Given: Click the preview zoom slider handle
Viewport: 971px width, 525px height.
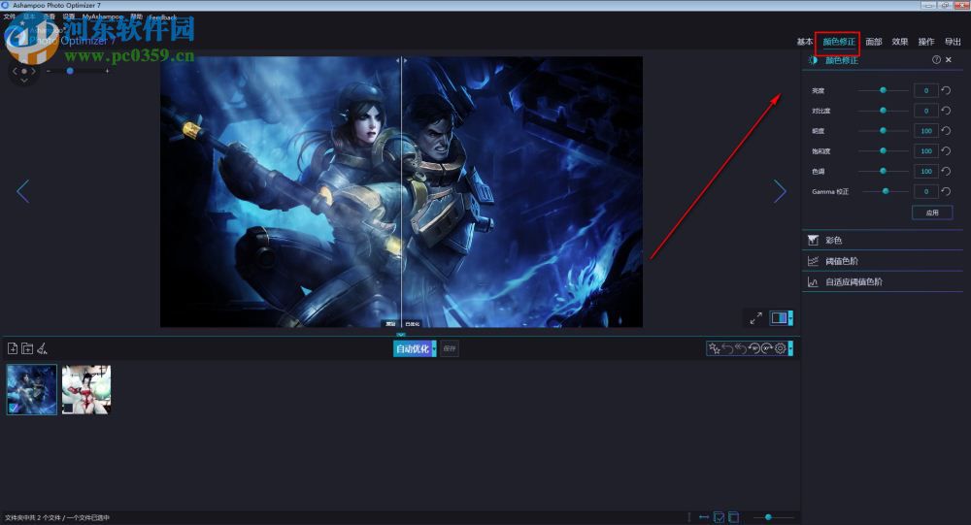Looking at the screenshot, I should tap(70, 71).
